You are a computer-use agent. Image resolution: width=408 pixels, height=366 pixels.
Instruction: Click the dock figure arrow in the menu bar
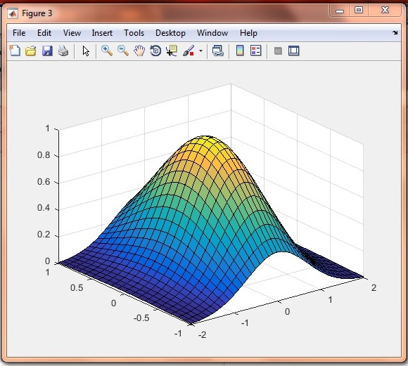point(395,33)
